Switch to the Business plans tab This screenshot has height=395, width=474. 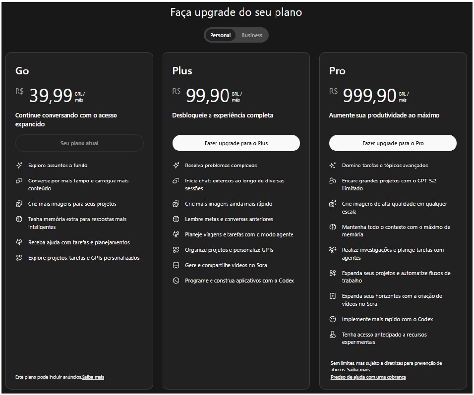[252, 35]
